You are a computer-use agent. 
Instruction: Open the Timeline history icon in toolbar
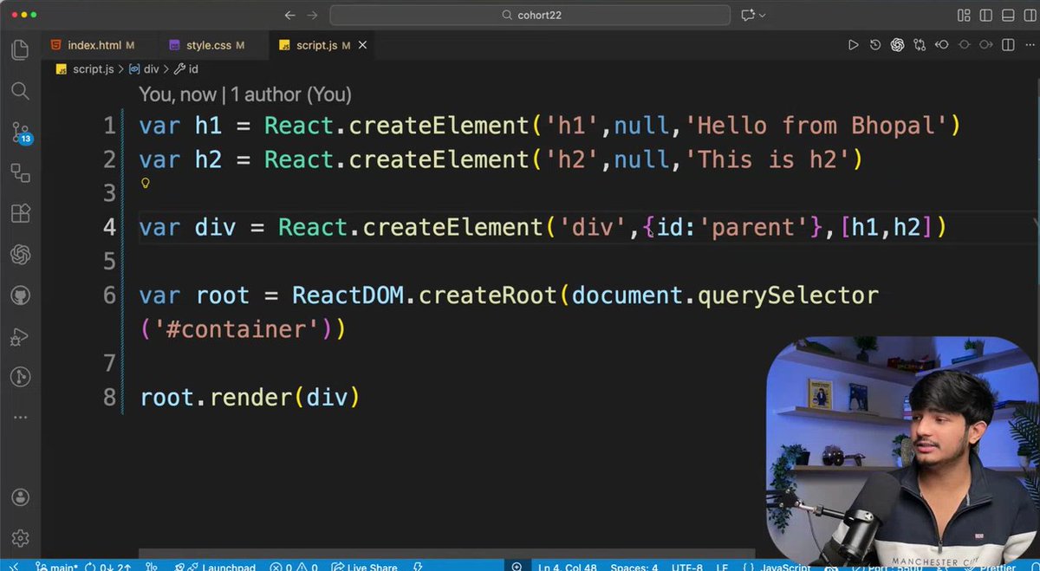[875, 44]
